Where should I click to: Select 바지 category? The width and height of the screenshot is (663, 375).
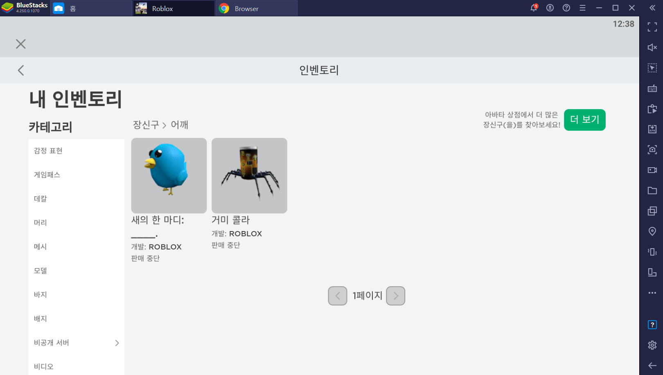click(76, 295)
